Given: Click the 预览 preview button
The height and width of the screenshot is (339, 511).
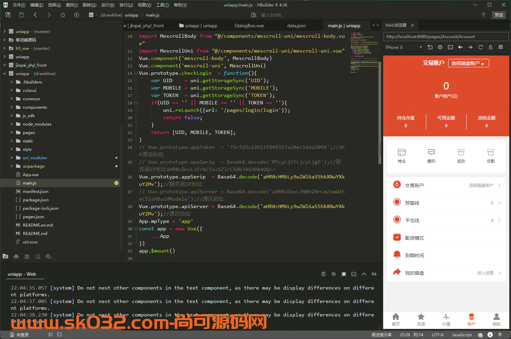Looking at the screenshot, I should click(499, 15).
